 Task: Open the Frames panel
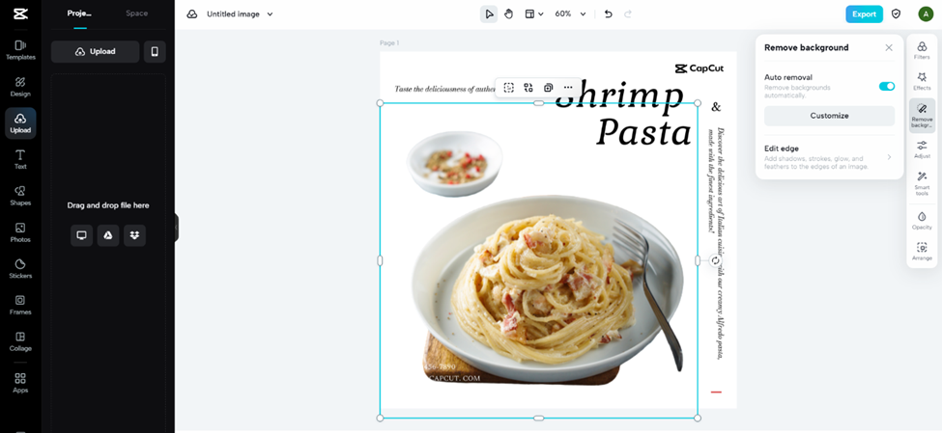20,306
